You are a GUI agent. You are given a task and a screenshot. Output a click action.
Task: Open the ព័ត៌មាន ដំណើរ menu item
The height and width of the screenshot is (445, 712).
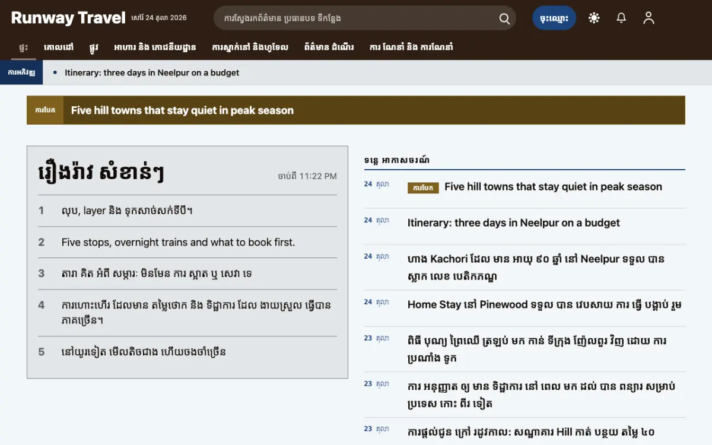coord(329,47)
